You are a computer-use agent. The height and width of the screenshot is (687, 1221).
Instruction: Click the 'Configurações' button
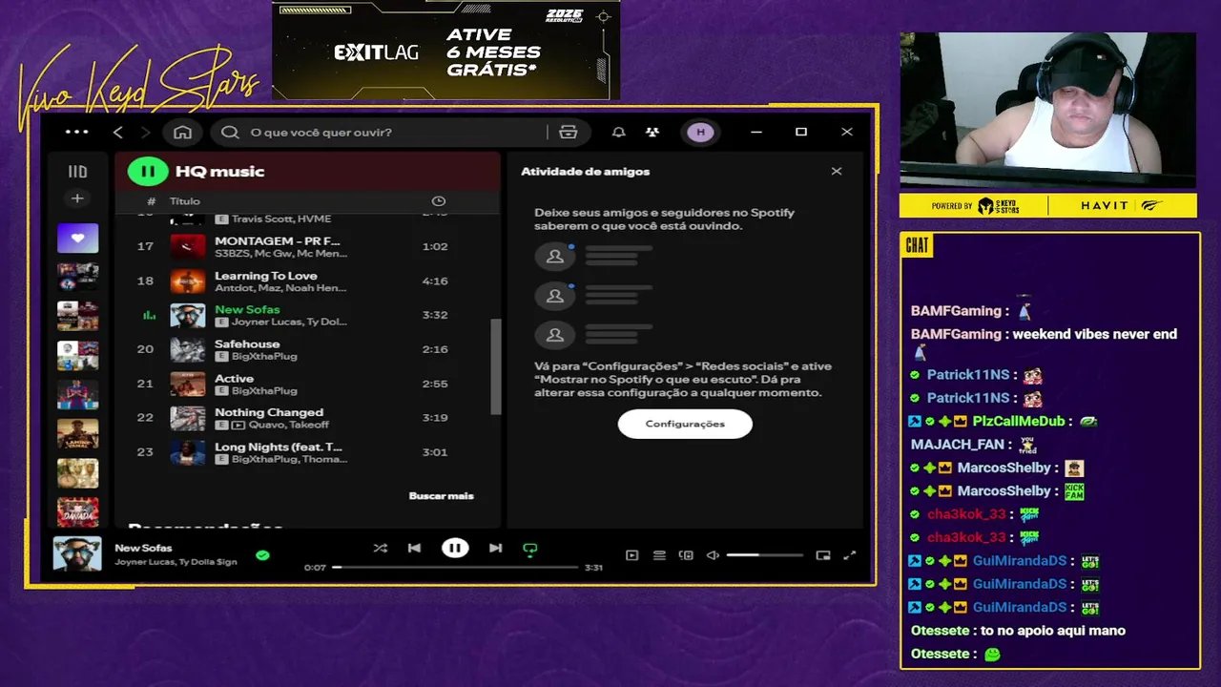(685, 424)
